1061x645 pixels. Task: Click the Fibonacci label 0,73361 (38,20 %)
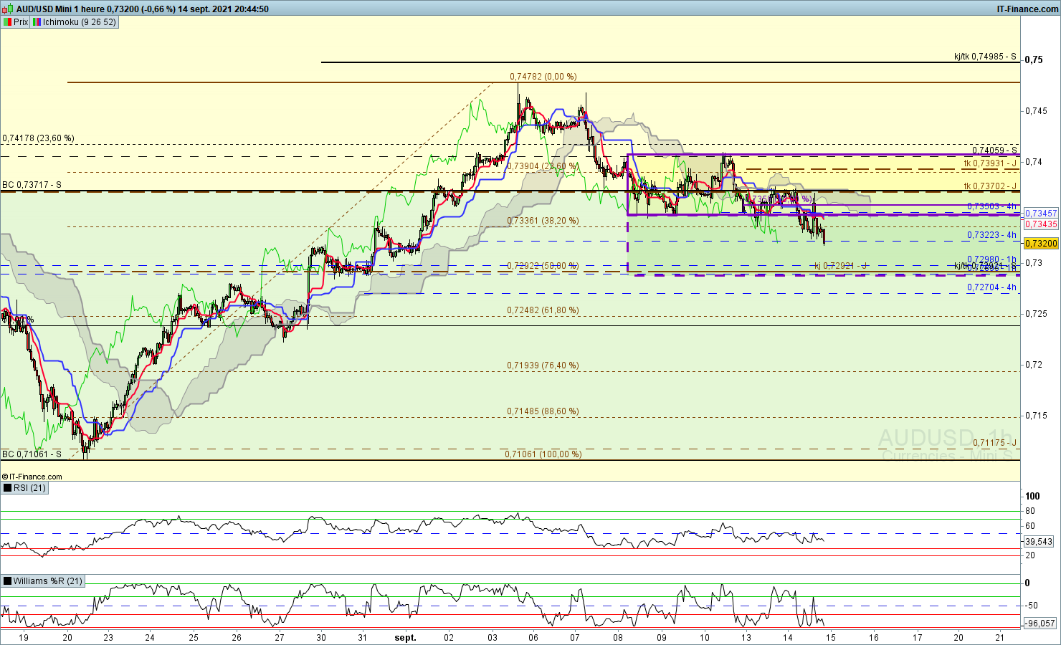pos(543,221)
